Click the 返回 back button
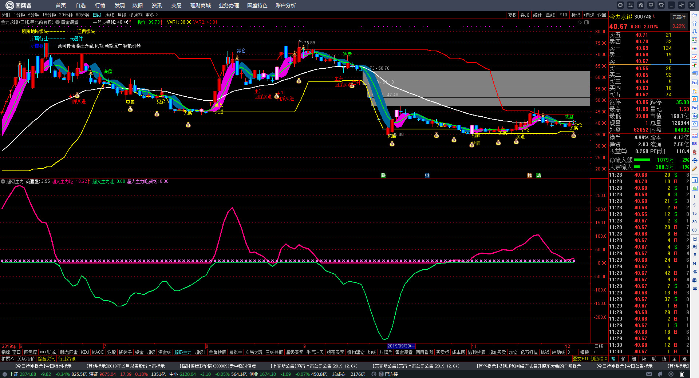 (602, 15)
